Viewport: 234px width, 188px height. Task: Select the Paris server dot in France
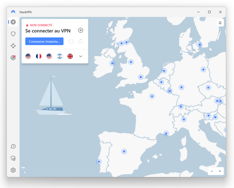tap(152, 96)
